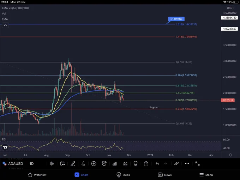
Task: Select the Vol indicator legend
Action: pyautogui.click(x=4, y=14)
